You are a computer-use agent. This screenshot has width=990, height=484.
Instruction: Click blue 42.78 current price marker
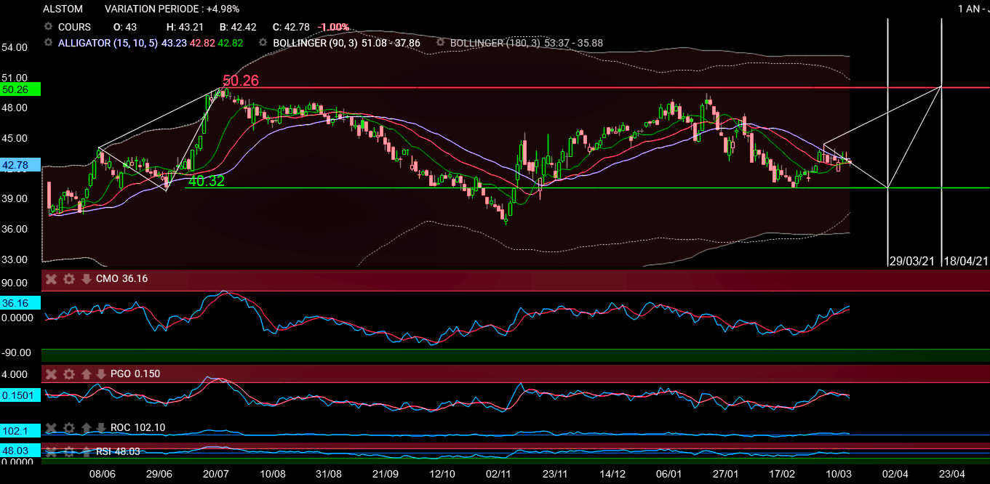(x=20, y=165)
